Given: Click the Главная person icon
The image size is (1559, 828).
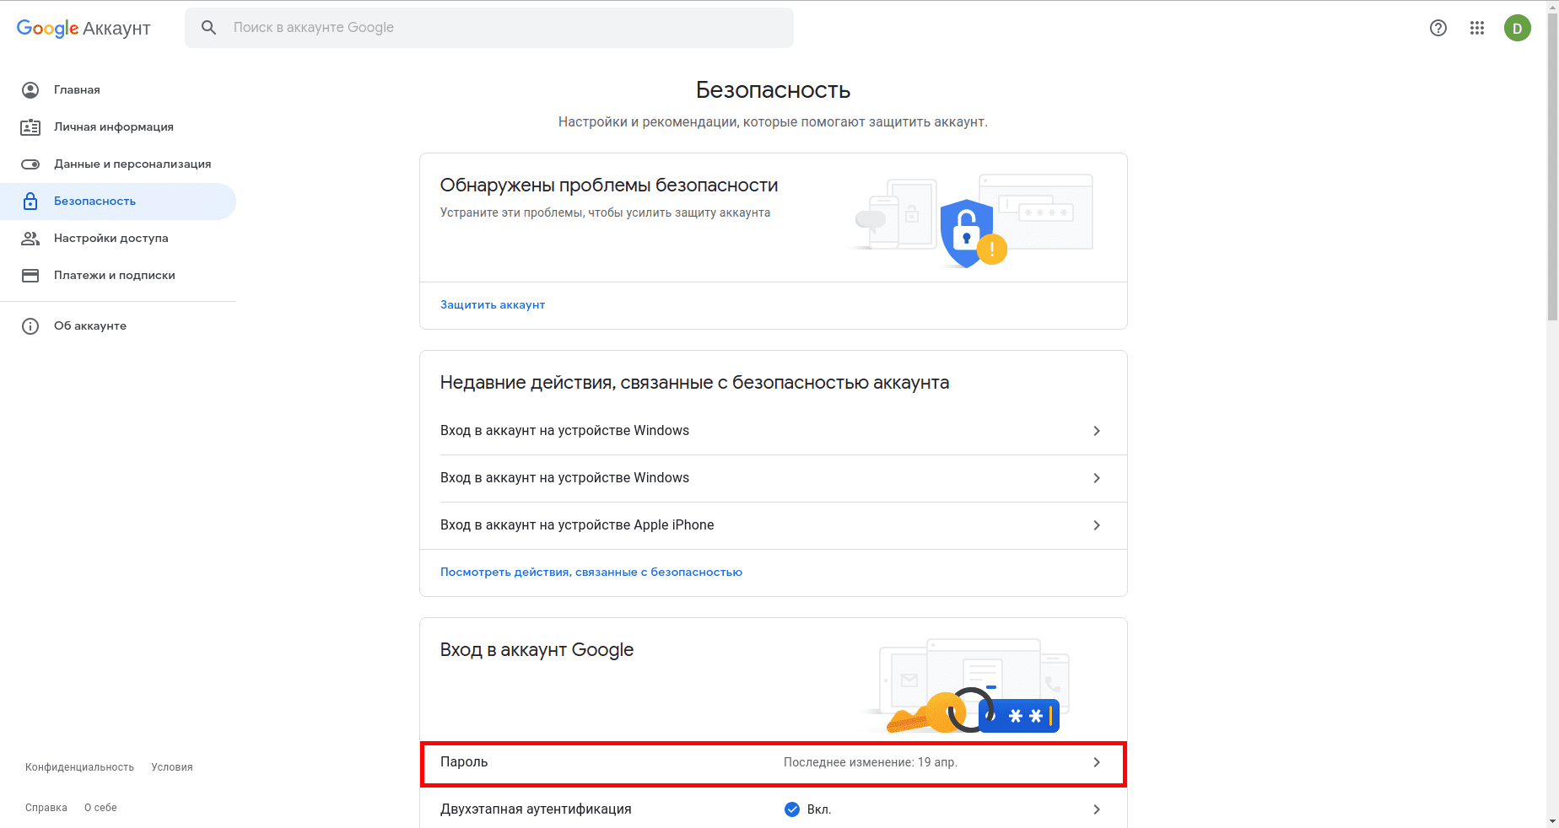Looking at the screenshot, I should (x=30, y=90).
